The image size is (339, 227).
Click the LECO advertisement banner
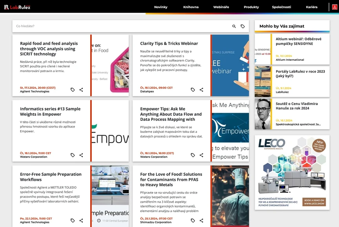pos(292,173)
